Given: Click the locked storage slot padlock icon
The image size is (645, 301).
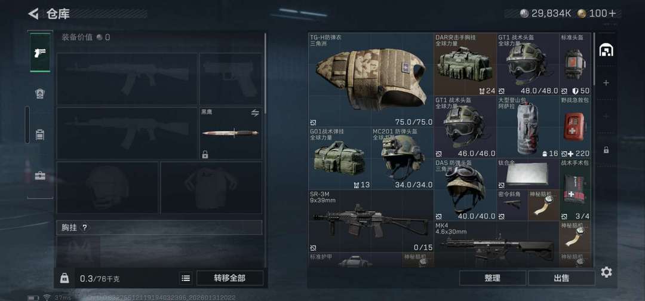Looking at the screenshot, I should (x=606, y=150).
